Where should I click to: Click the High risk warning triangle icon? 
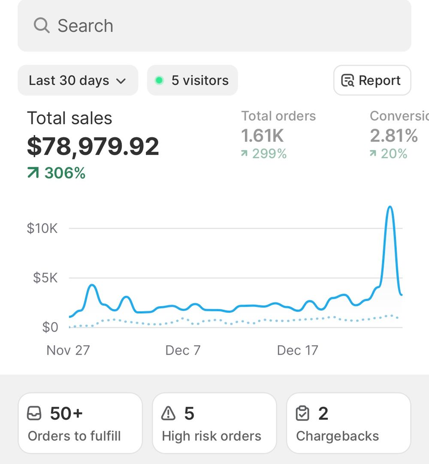point(169,414)
